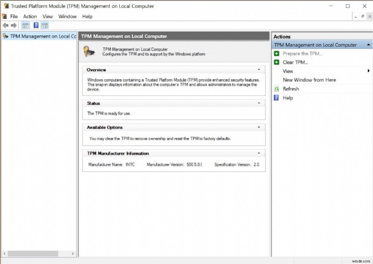The image size is (373, 264).
Task: Click the Refresh action link
Action: (290, 89)
